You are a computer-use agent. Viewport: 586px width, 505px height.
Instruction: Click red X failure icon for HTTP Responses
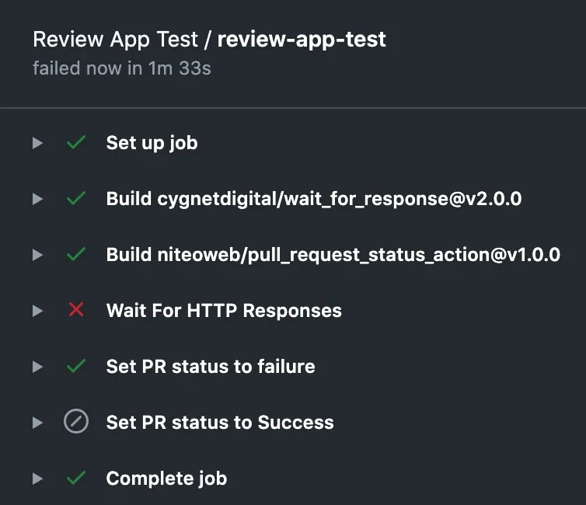pyautogui.click(x=76, y=310)
